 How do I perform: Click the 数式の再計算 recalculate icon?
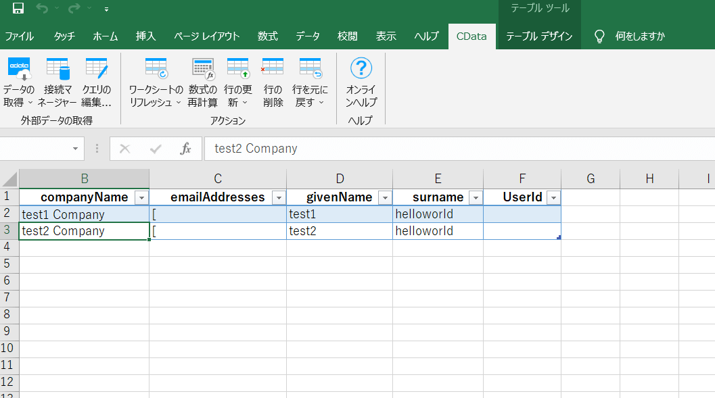203,70
